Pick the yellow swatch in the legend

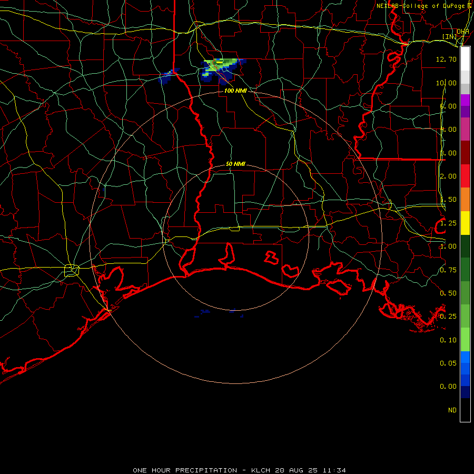coord(465,223)
